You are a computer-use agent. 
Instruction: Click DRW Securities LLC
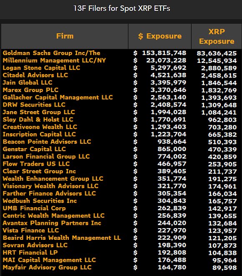click(34, 105)
